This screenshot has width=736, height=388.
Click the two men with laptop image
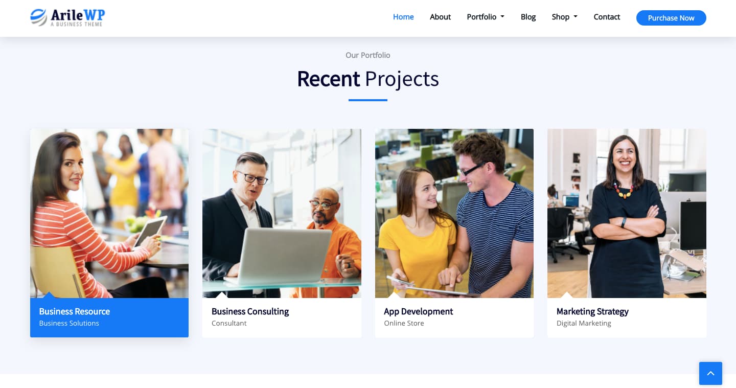[x=282, y=213]
